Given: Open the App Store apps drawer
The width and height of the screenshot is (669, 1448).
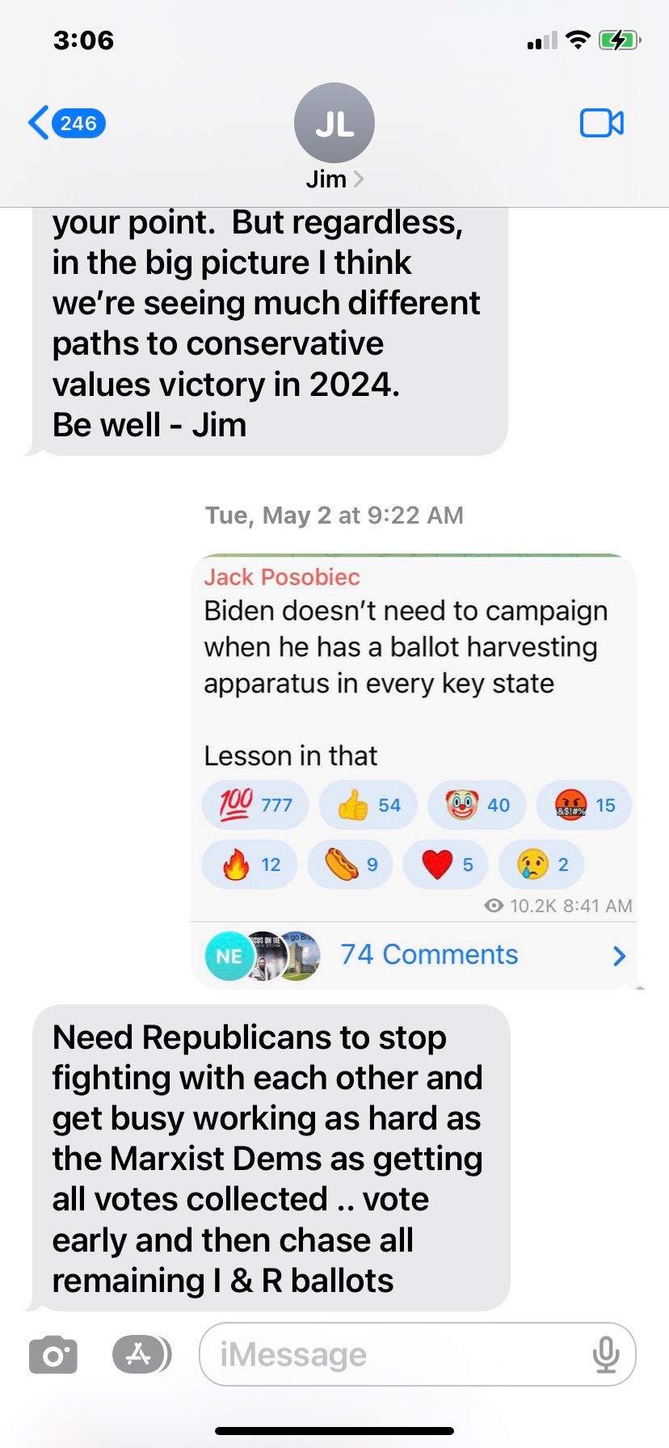Looking at the screenshot, I should [x=141, y=1354].
